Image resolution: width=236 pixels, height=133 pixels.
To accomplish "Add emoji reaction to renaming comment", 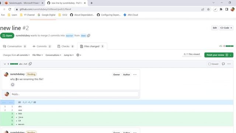I will pyautogui.click(x=13, y=85).
